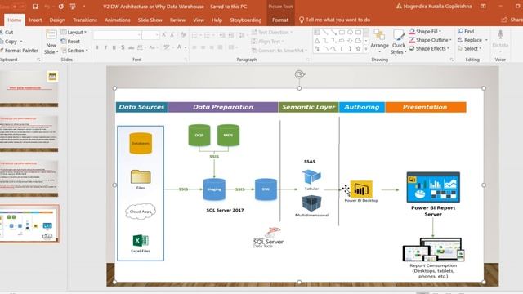523x294 pixels.
Task: Open Quick Styles dropdown
Action: pyautogui.click(x=399, y=42)
